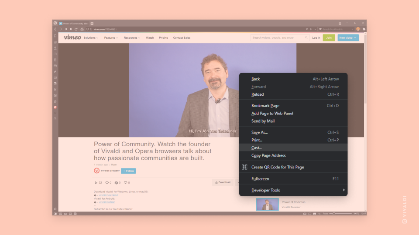The image size is (419, 235).
Task: Open Vivaldi settings gear icon
Action: pyautogui.click(x=55, y=209)
